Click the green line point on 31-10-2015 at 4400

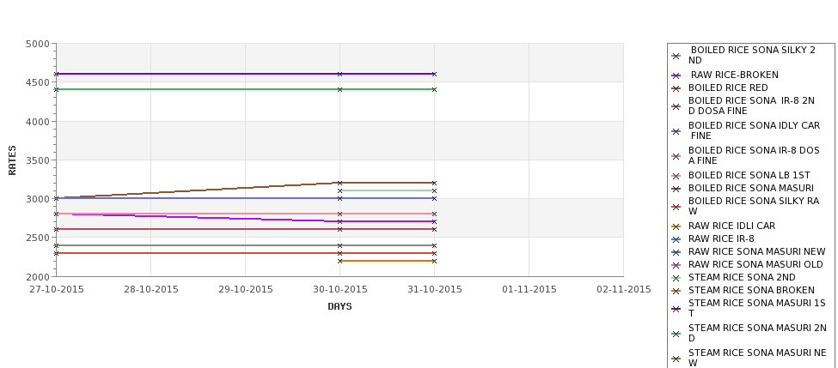[x=435, y=89]
